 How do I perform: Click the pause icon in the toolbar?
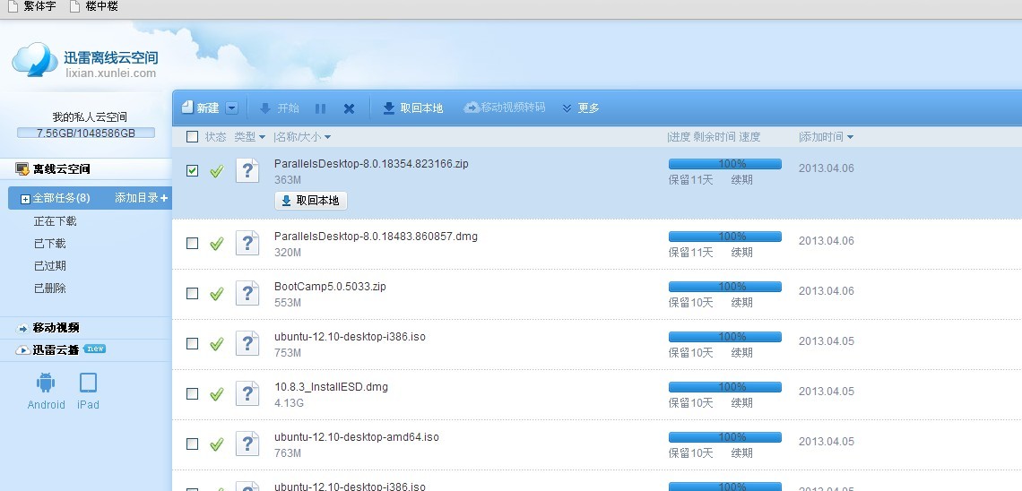coord(320,108)
